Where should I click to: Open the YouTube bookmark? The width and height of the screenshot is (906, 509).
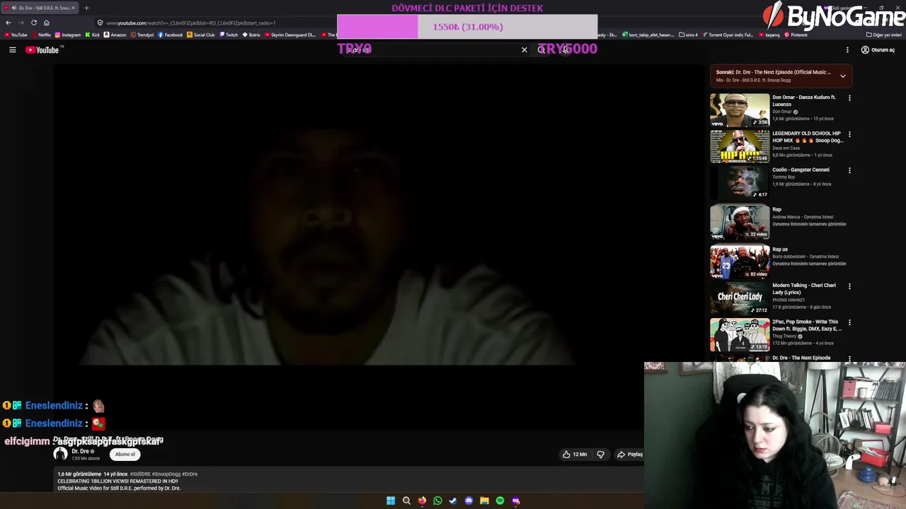coord(16,35)
